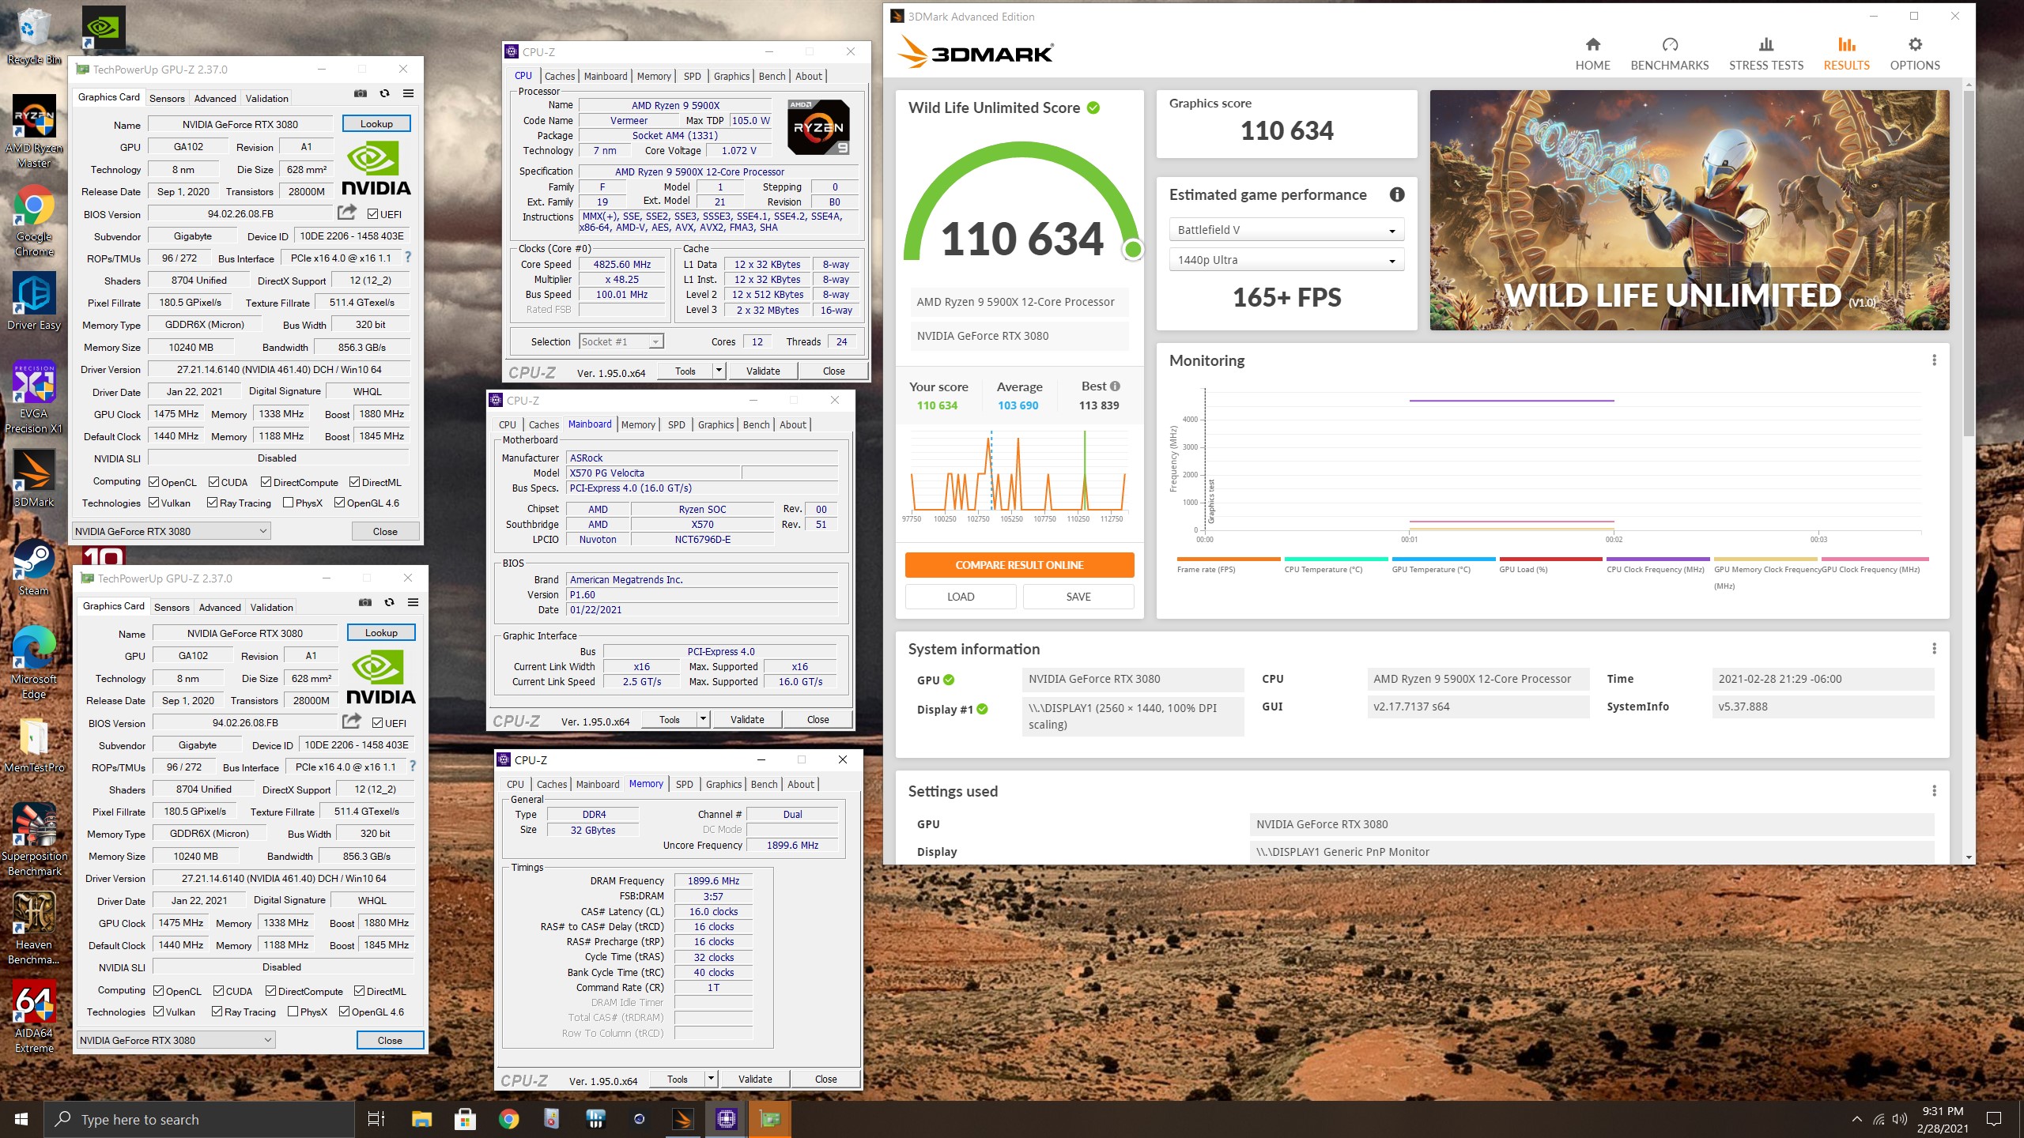
Task: Toggle UEFI checkbox in upper GPU-Z window
Action: click(373, 214)
